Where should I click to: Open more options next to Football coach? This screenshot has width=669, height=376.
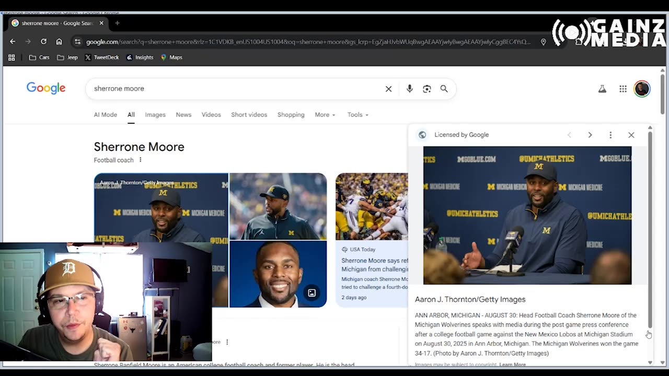140,160
